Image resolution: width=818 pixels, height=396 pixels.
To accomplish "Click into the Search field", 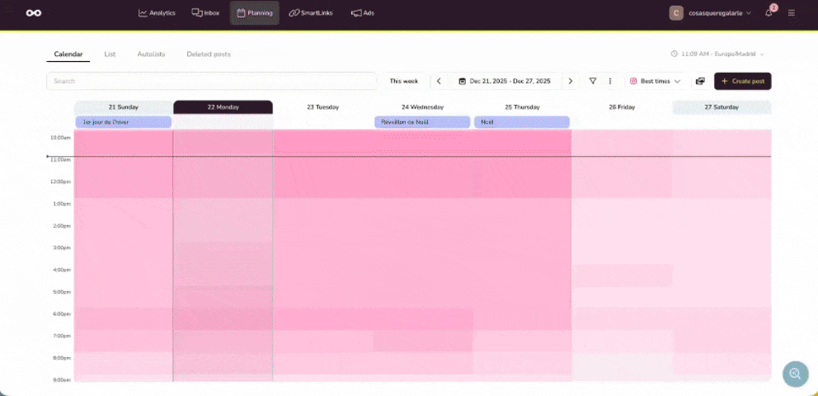I will [211, 81].
